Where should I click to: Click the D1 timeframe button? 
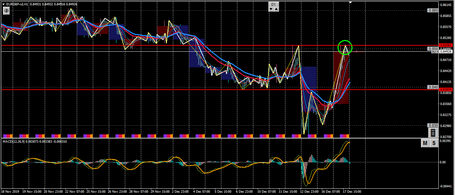(273, 4)
